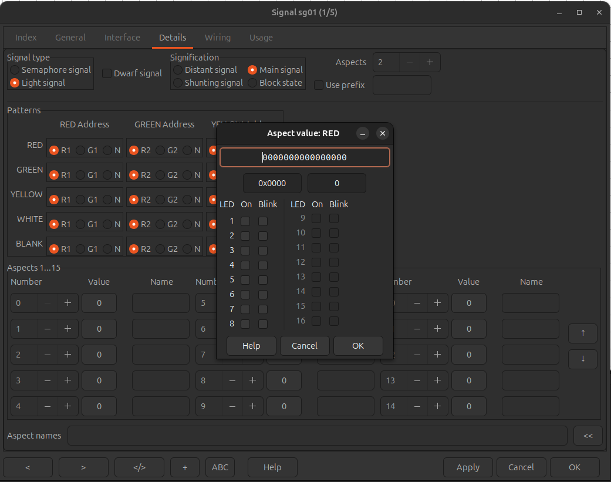Viewport: 611px width, 482px height.
Task: Decrease aspect number 14 with its minus
Action: pyautogui.click(x=417, y=406)
